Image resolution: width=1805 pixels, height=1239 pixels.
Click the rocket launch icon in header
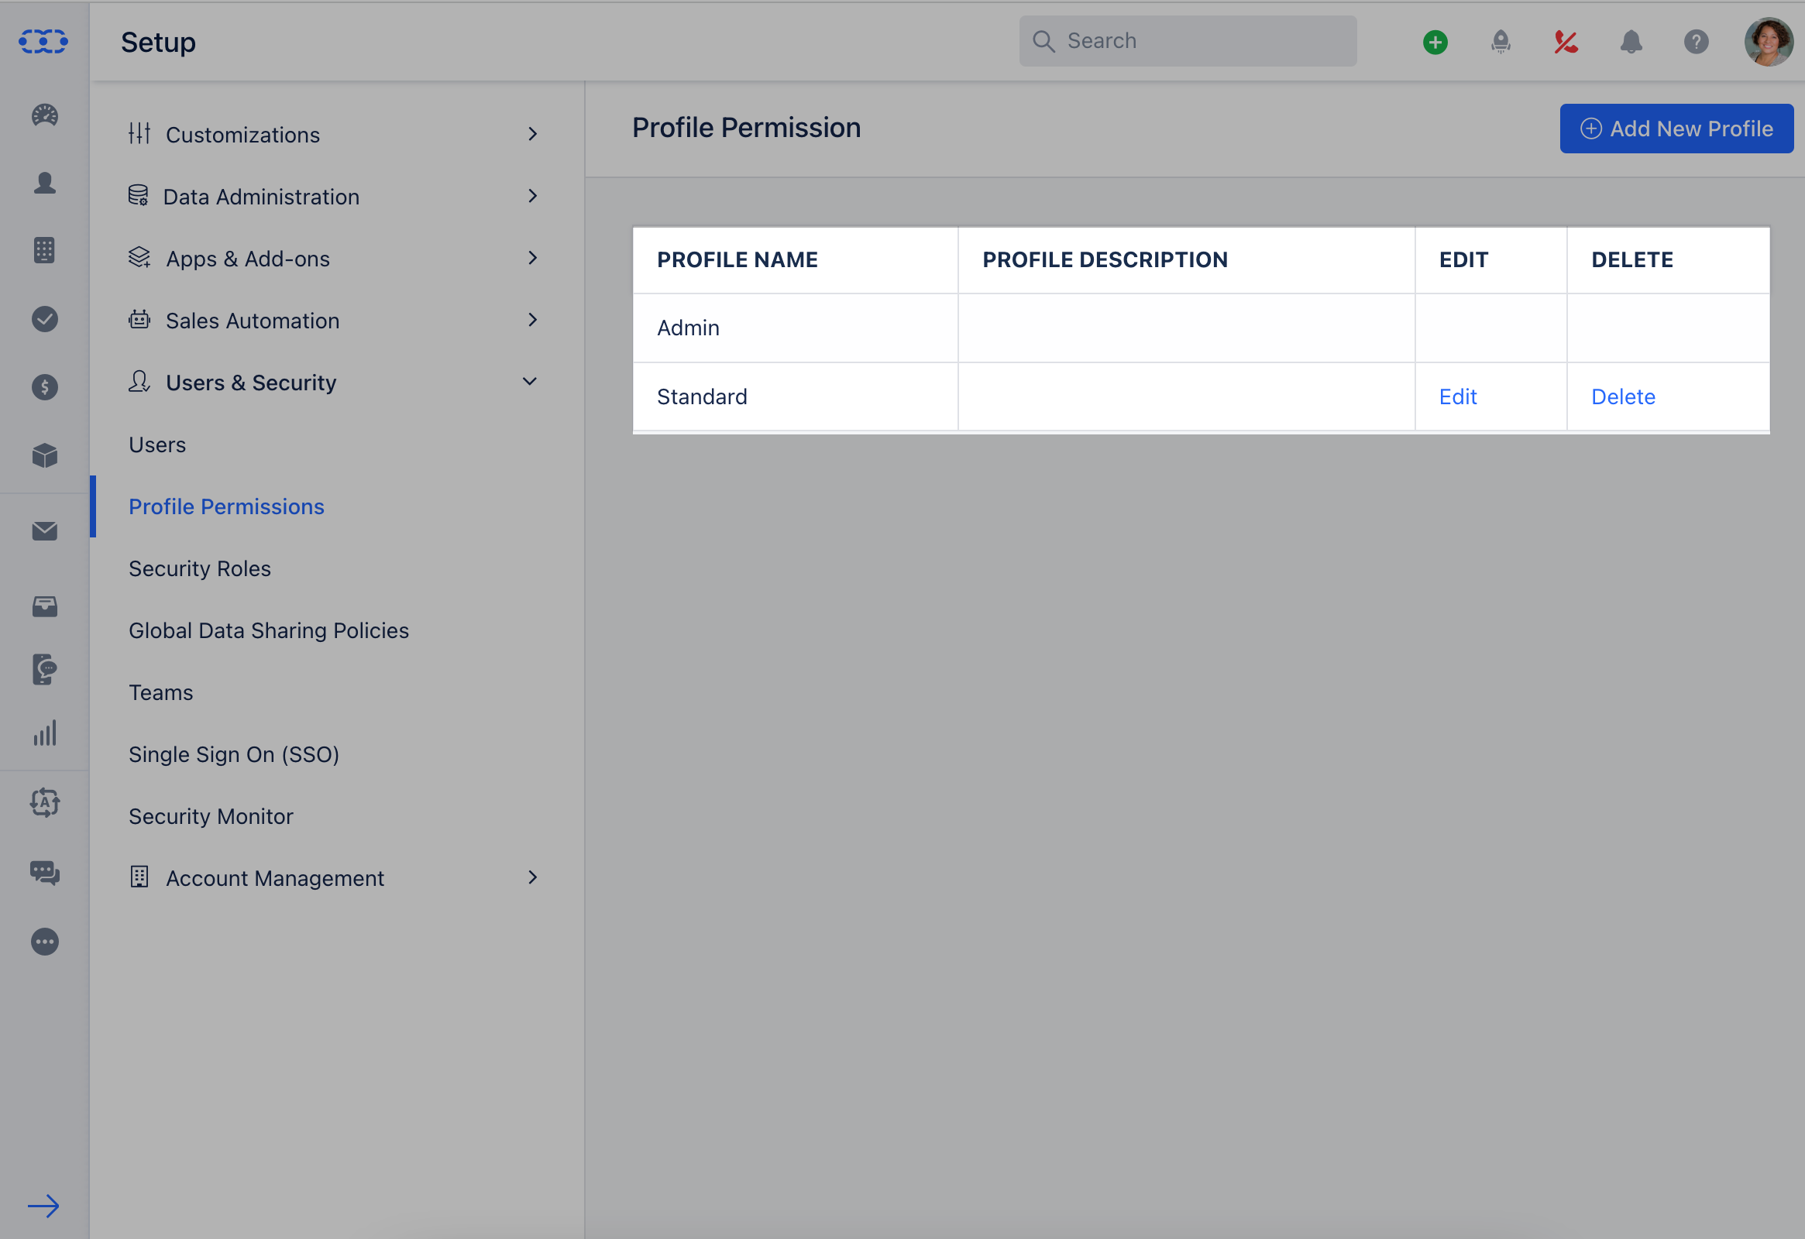(1501, 42)
